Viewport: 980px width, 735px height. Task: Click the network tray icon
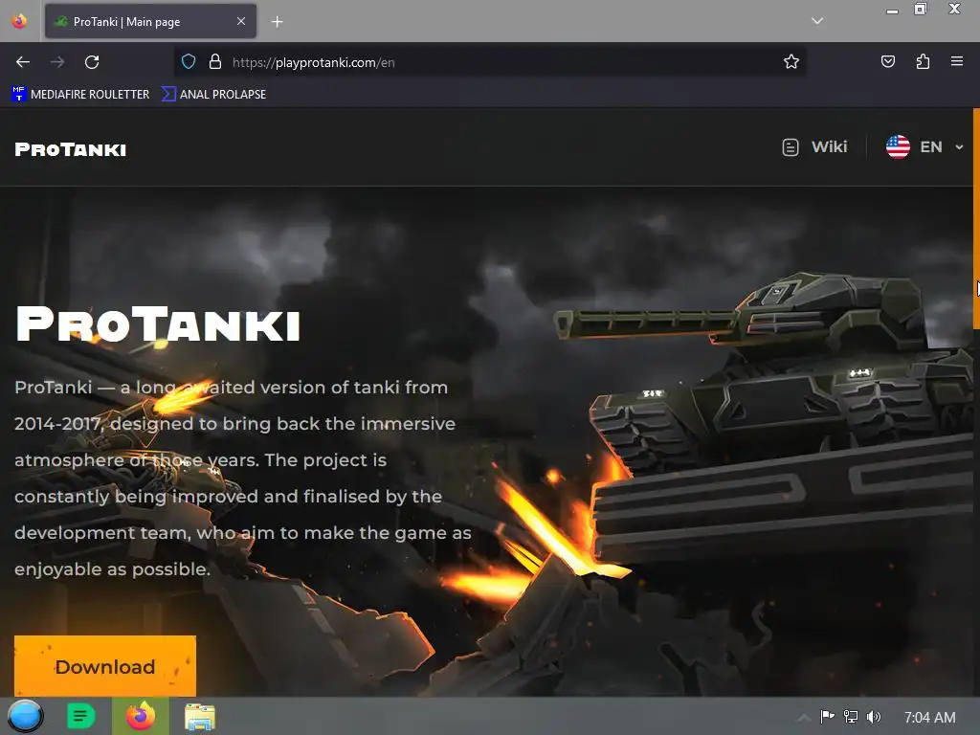pyautogui.click(x=851, y=717)
